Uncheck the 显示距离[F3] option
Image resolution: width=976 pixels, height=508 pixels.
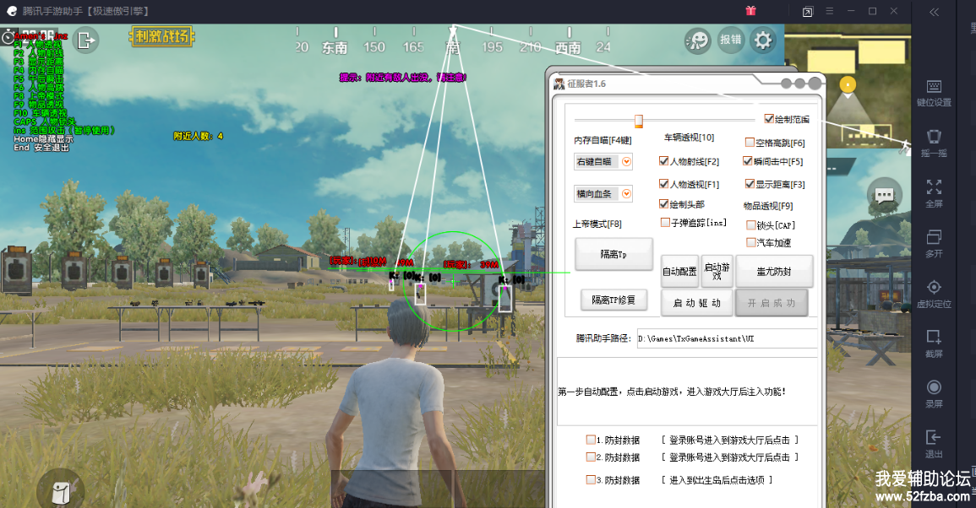(750, 184)
